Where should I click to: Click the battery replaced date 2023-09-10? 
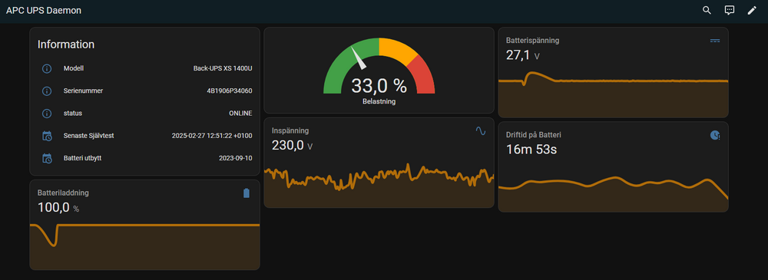[236, 159]
